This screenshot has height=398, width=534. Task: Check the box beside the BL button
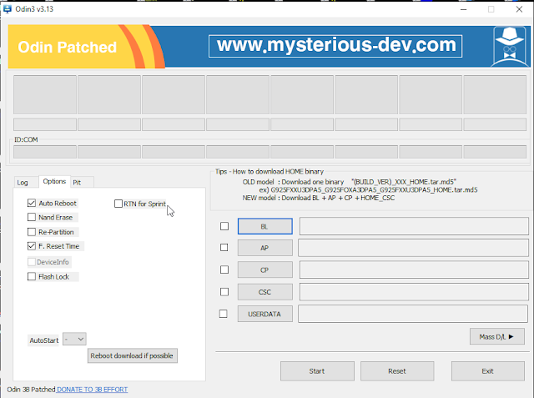click(x=224, y=226)
